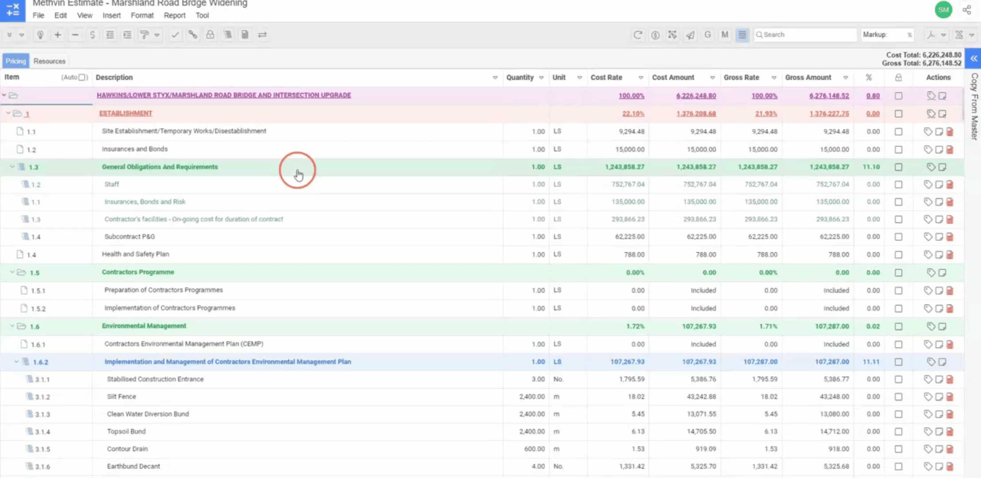
Task: Switch to the Resources tab
Action: click(x=49, y=61)
